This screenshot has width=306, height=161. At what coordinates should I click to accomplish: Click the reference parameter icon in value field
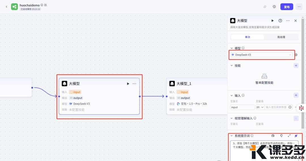click(x=290, y=107)
